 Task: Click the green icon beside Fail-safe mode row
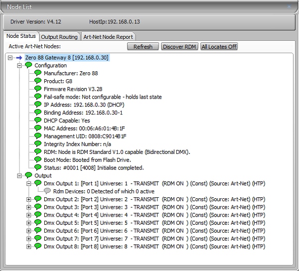coord(38,97)
